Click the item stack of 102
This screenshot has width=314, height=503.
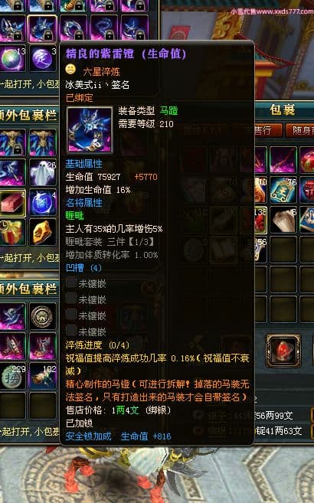[43, 377]
